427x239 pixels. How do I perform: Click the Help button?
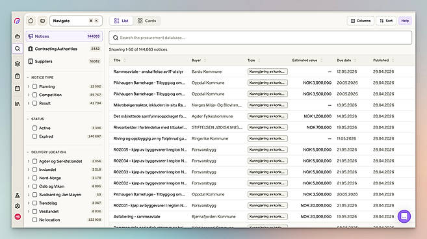point(405,21)
